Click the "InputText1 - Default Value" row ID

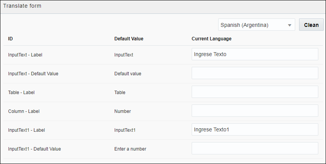34,149
